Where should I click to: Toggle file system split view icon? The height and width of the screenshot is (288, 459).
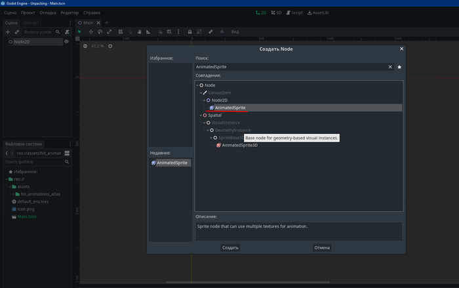point(67,153)
